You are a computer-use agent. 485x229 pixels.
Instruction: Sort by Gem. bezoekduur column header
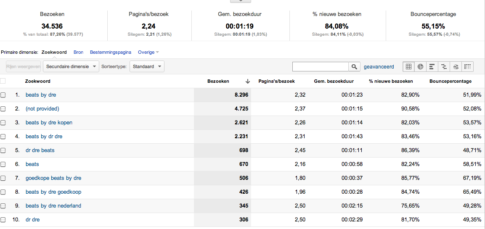coord(334,81)
